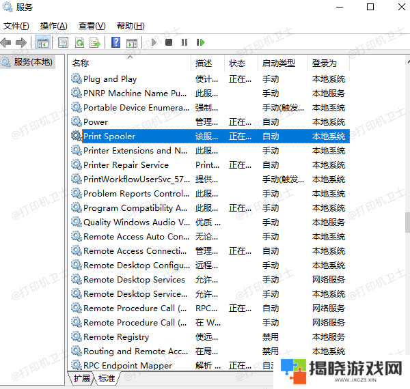Open the 文件(F) menu
The image size is (410, 389).
click(x=16, y=26)
